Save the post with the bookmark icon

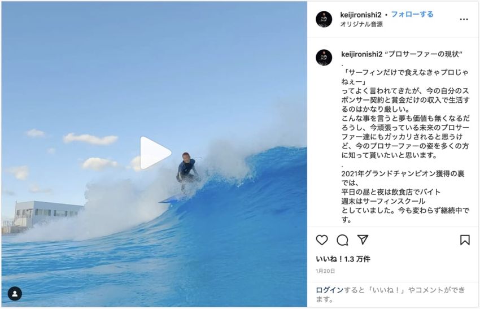[x=465, y=240]
